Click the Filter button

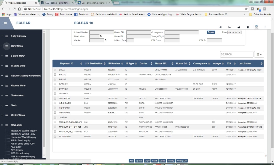[211, 32]
